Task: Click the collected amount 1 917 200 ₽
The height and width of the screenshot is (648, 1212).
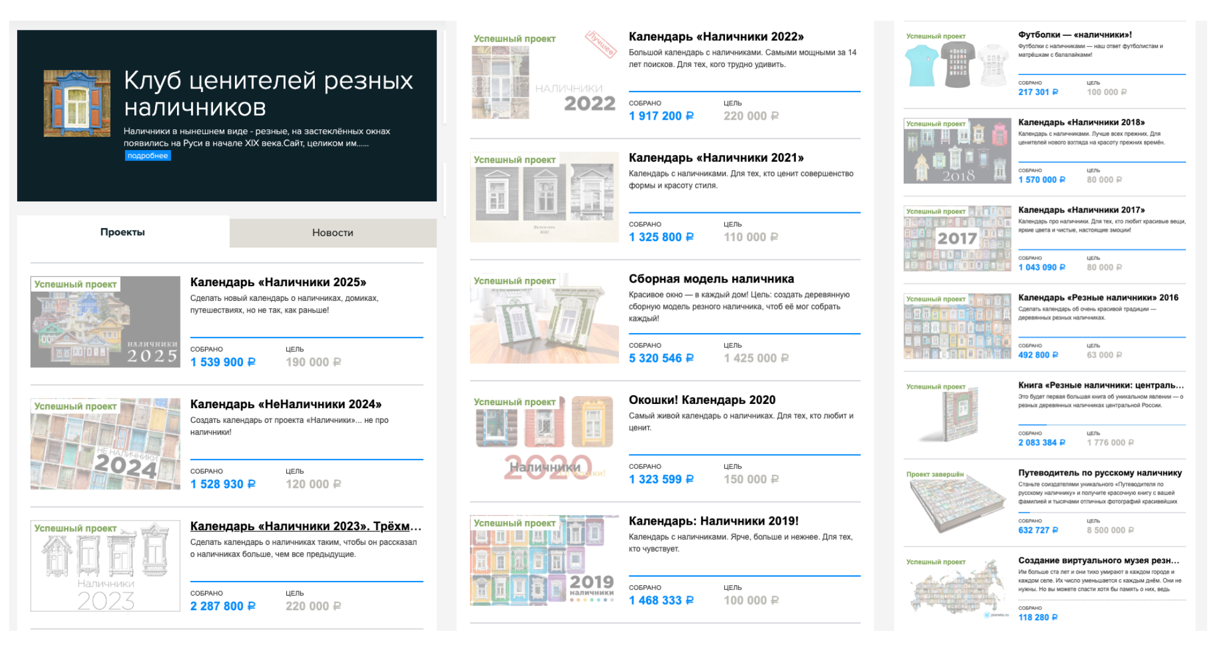Action: point(662,116)
